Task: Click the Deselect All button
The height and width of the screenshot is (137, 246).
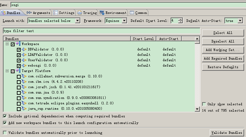Action: (x=223, y=42)
